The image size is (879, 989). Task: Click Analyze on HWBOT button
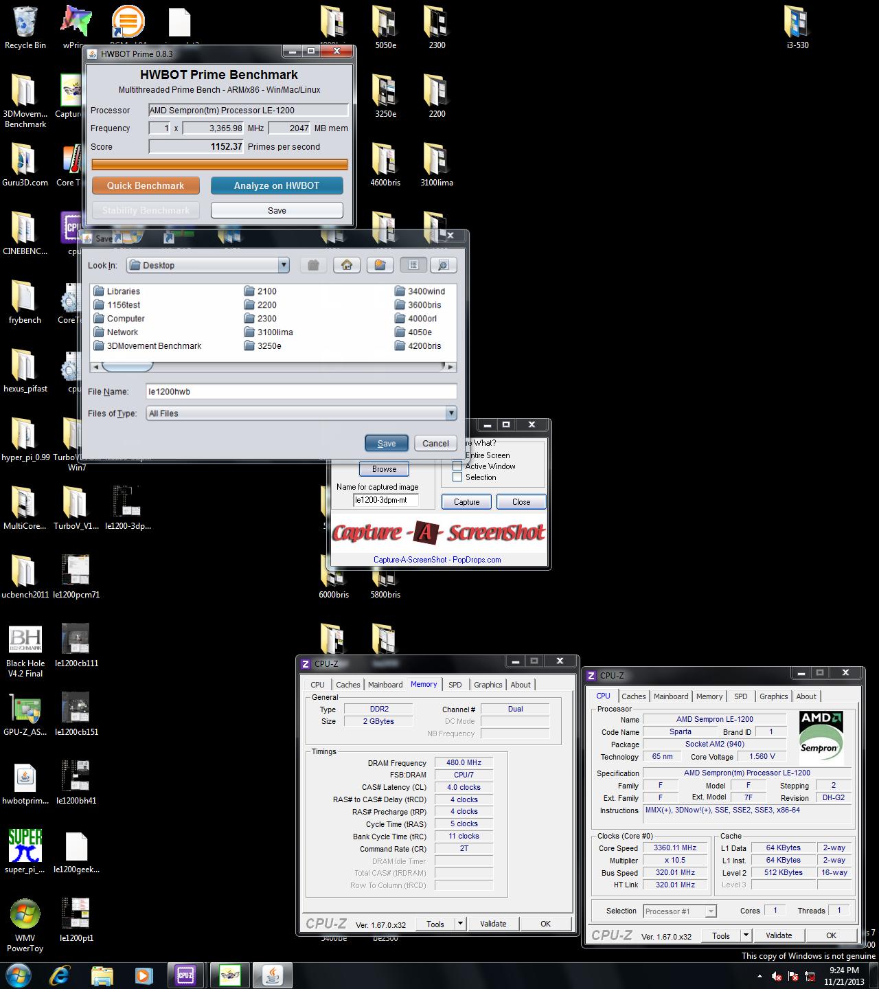tap(277, 185)
